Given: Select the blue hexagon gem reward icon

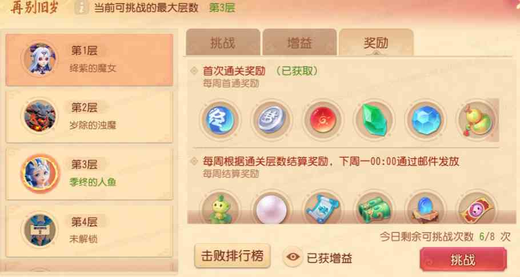Looking at the screenshot, I should click(x=426, y=119).
